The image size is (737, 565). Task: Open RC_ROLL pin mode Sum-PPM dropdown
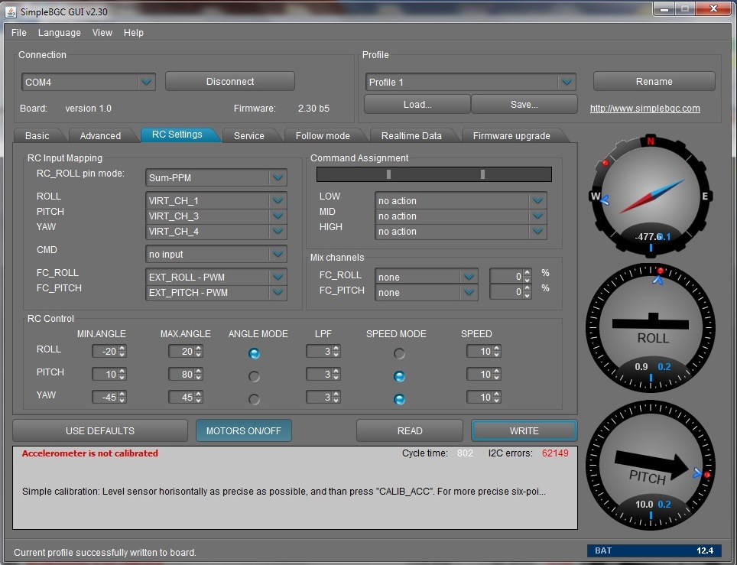278,178
